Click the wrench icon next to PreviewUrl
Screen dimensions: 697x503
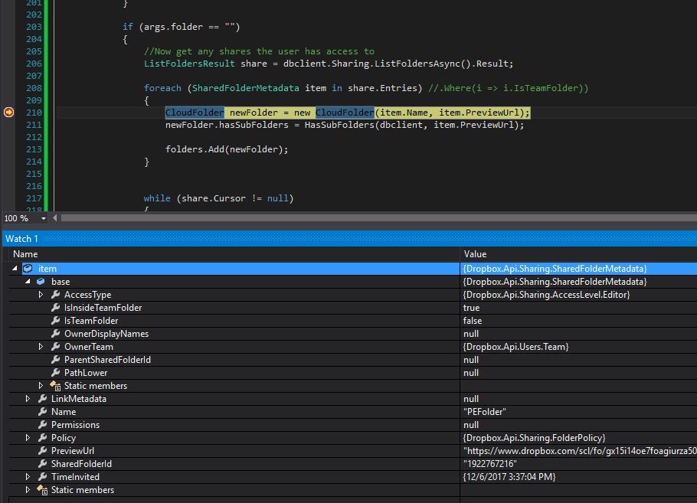click(x=42, y=451)
